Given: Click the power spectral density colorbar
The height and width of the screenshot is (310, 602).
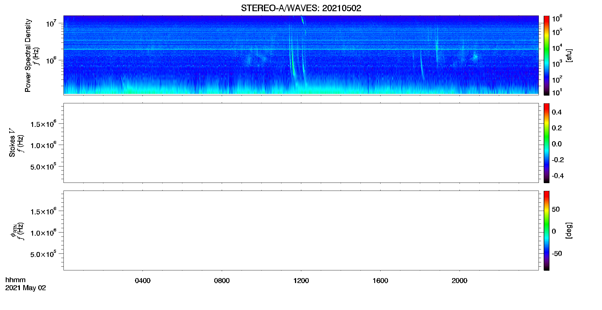Looking at the screenshot, I should coord(546,55).
